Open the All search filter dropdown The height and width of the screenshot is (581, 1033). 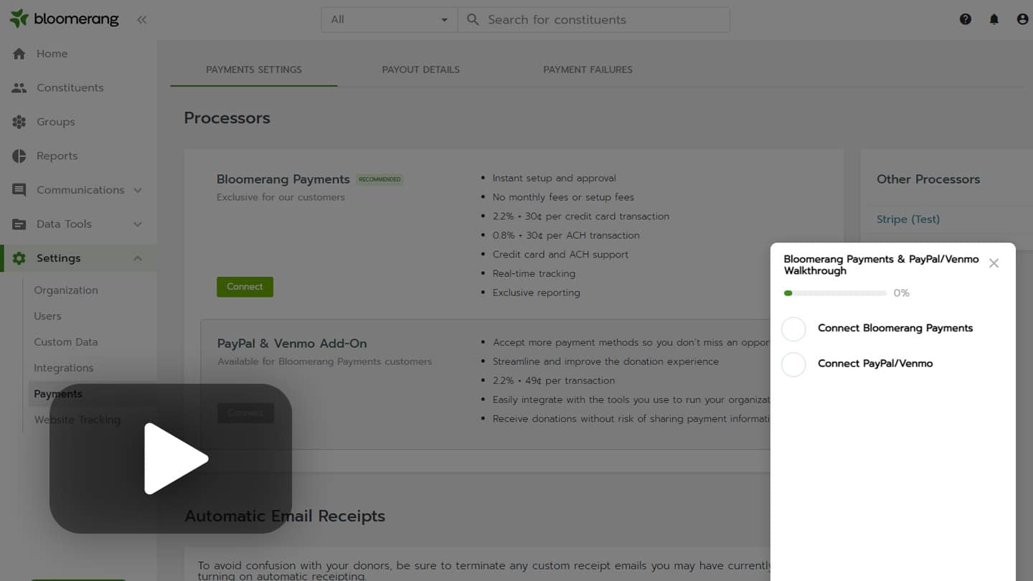point(389,20)
